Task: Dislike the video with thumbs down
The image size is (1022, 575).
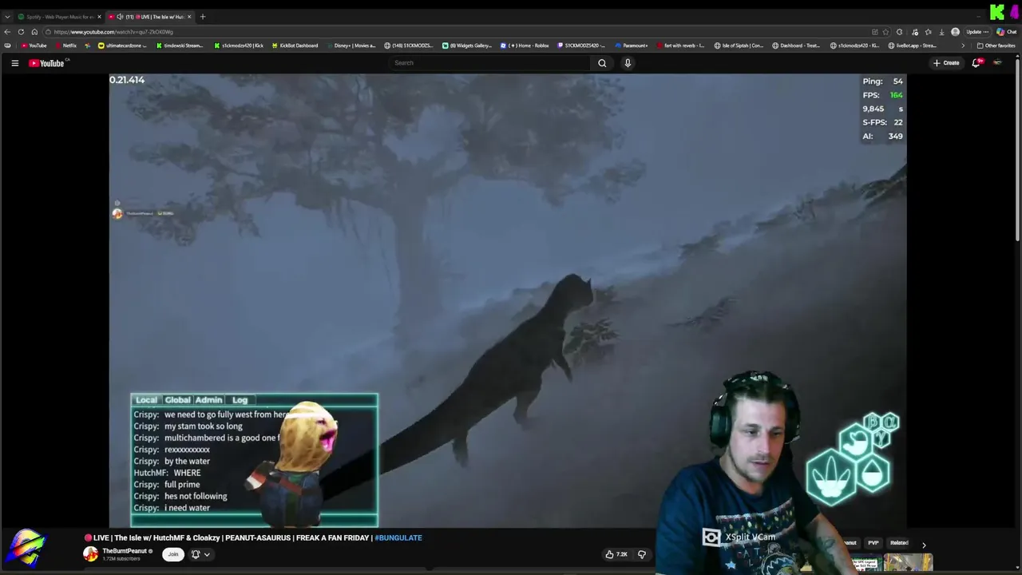Action: [641, 554]
